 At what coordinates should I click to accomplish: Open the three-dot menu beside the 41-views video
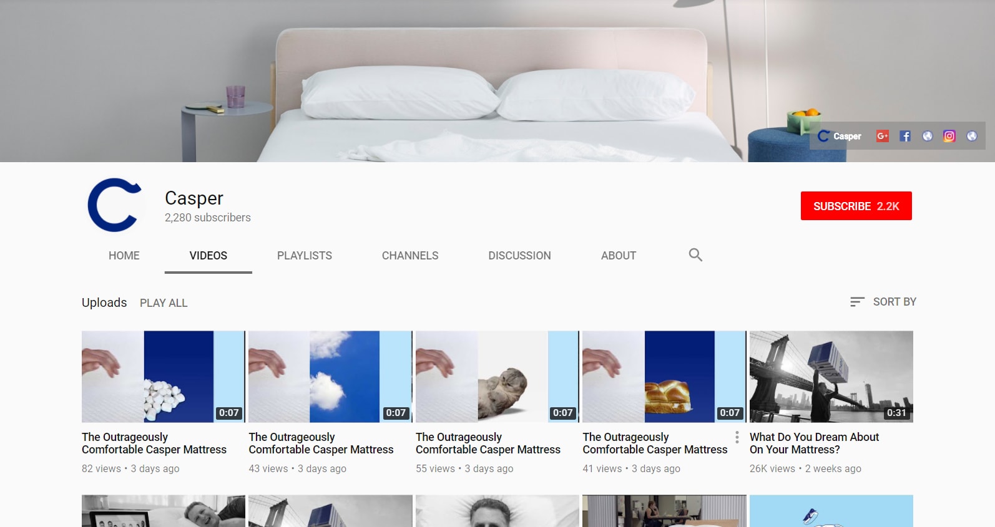(x=737, y=437)
